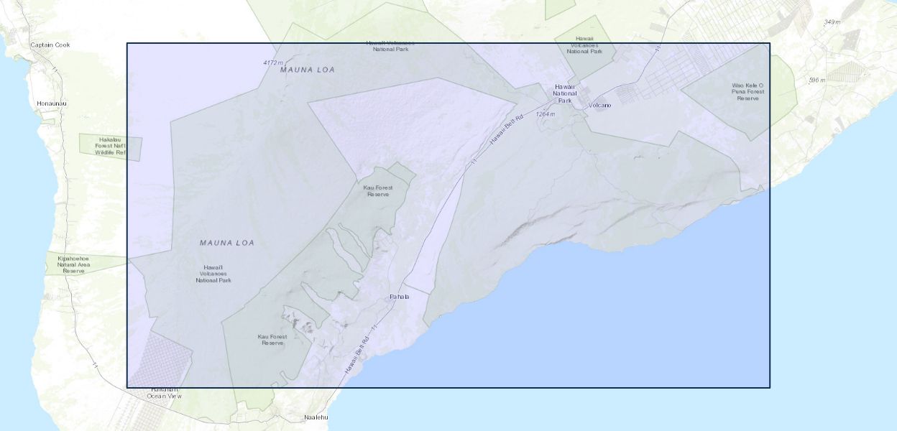Click the Hakalau Forest Wildlife Refuge label

point(112,146)
